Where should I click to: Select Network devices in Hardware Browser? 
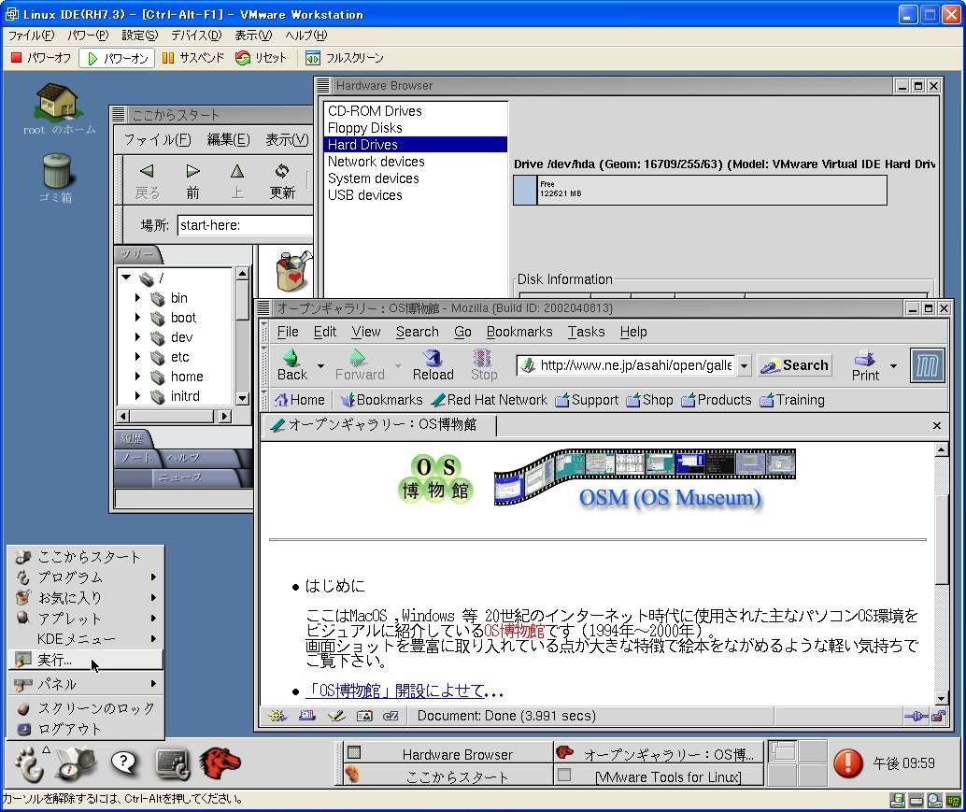[x=376, y=162]
